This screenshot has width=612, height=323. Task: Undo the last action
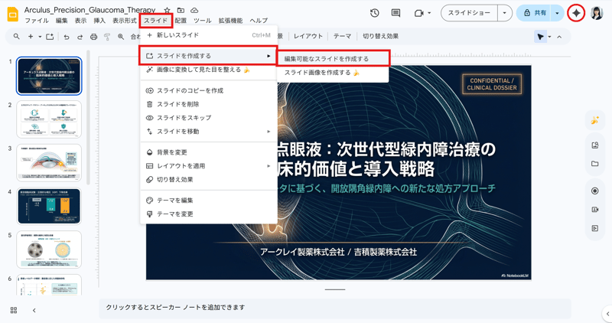[x=67, y=37]
